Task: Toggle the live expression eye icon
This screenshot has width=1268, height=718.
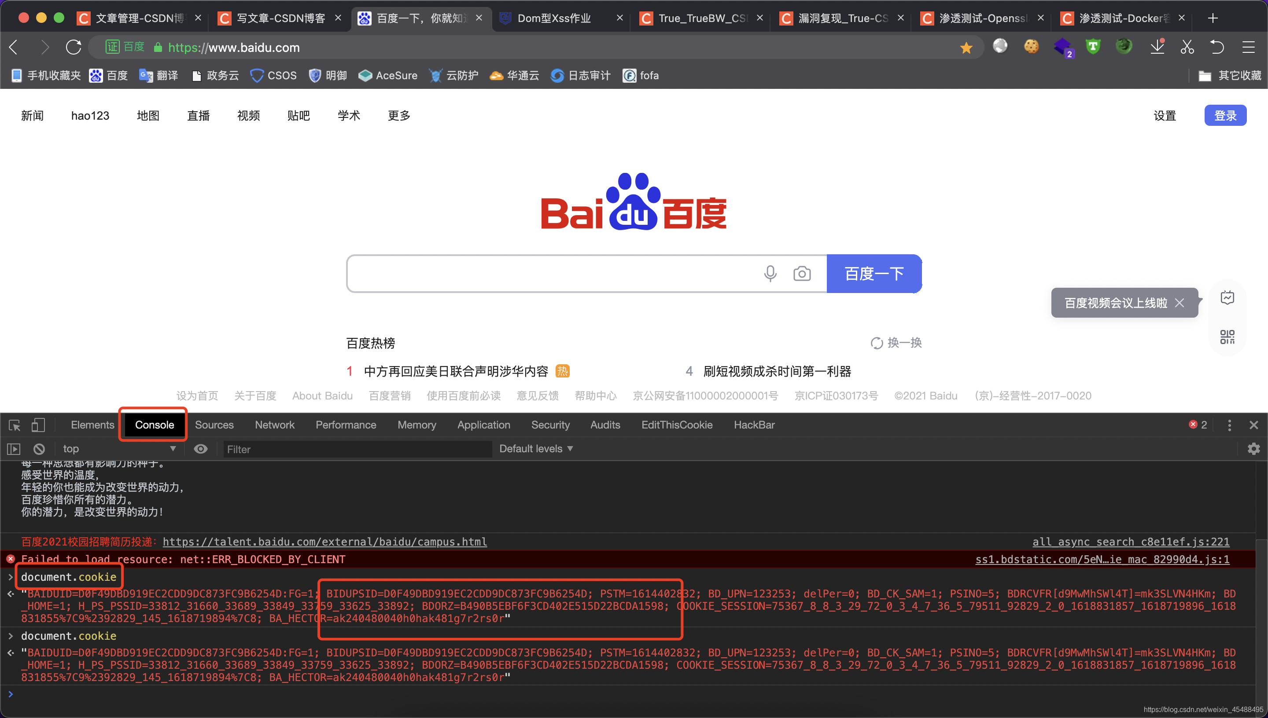Action: 200,449
